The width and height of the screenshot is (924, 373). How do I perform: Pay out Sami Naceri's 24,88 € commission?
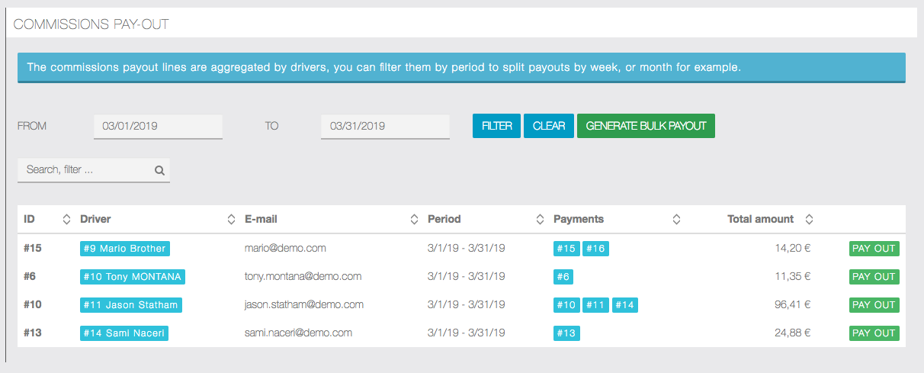tap(874, 333)
